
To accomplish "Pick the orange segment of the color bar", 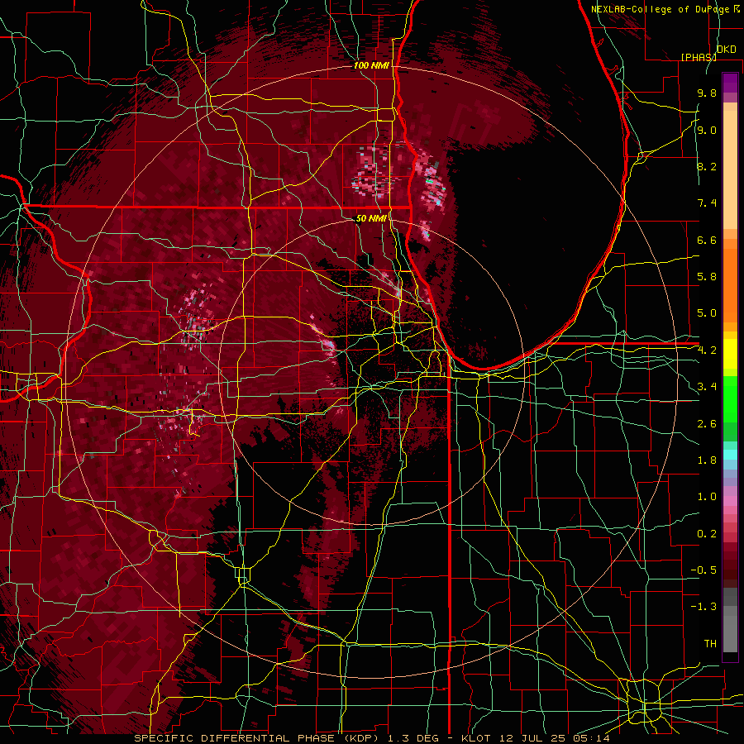I will coord(730,284).
